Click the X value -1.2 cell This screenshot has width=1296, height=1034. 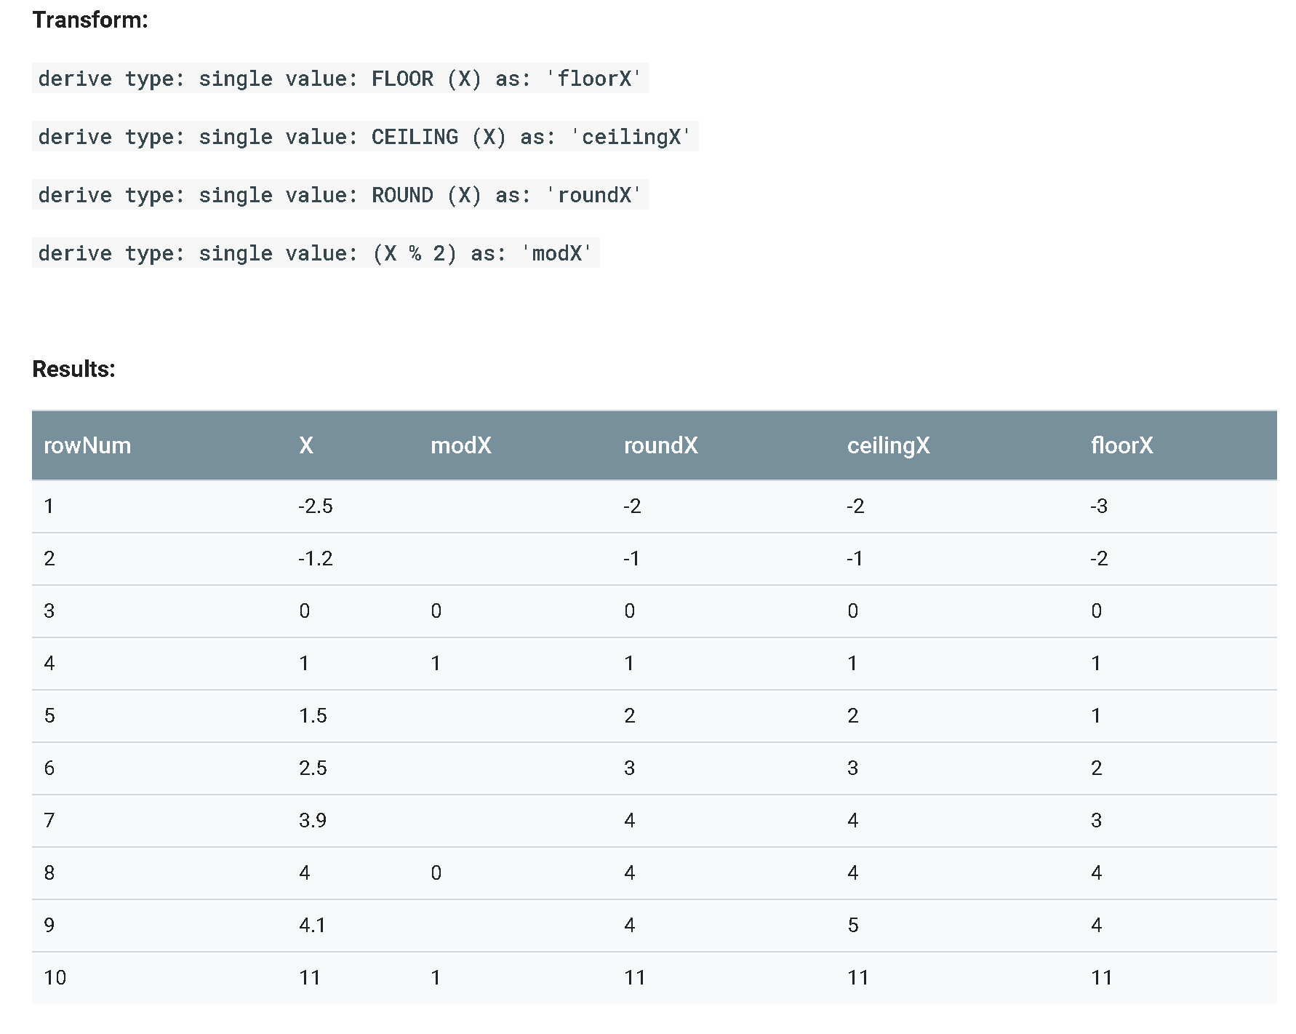pyautogui.click(x=316, y=559)
